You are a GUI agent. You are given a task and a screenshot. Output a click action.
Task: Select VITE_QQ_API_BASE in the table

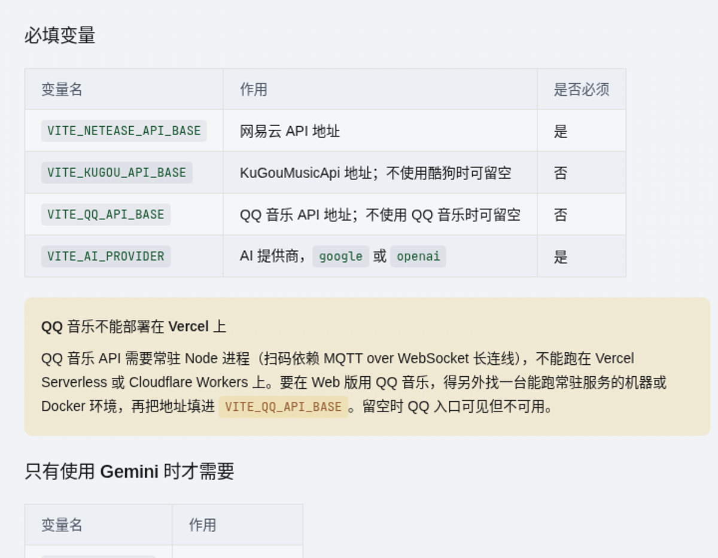pyautogui.click(x=106, y=215)
